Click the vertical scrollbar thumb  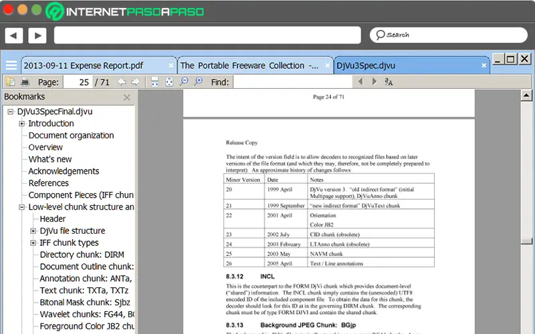526,241
